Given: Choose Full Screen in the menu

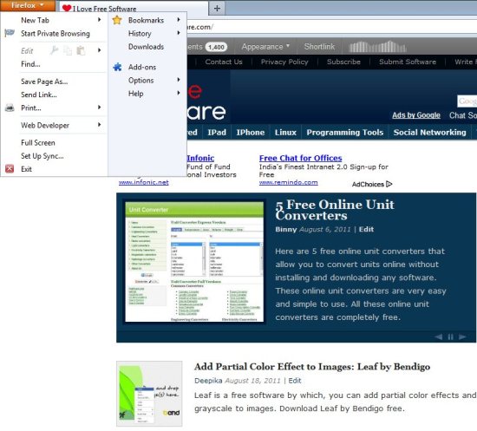Looking at the screenshot, I should click(x=38, y=142).
